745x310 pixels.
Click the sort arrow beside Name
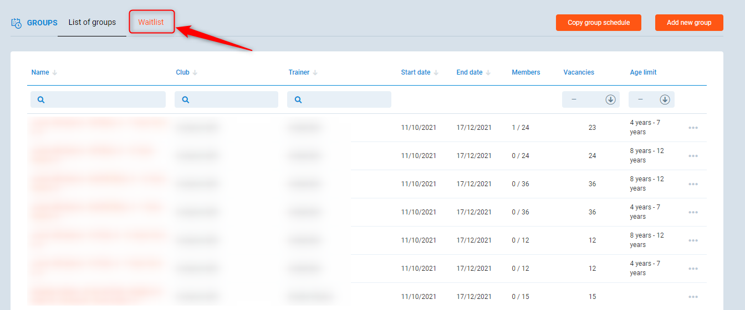pyautogui.click(x=55, y=72)
